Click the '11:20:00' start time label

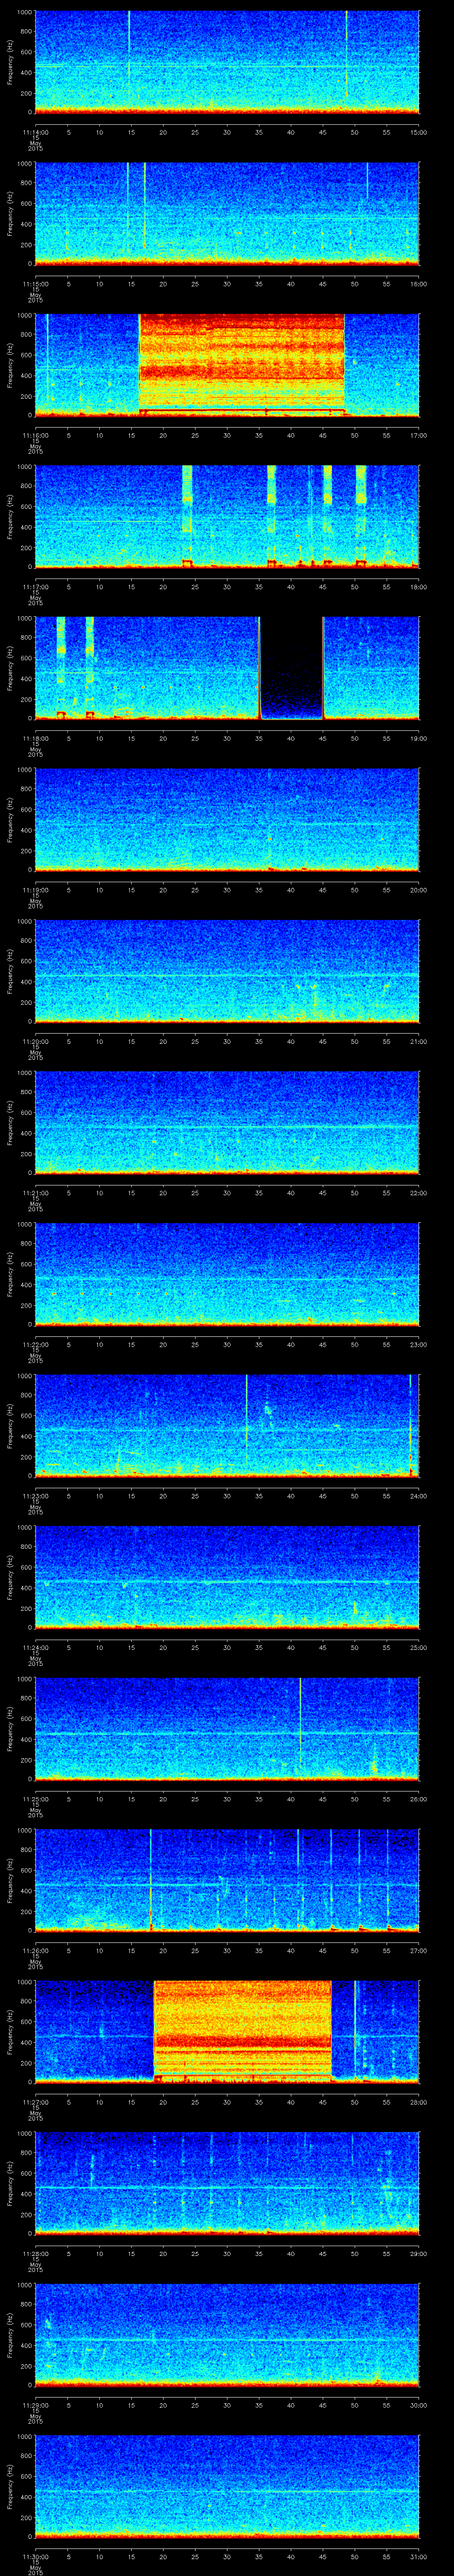35,1041
